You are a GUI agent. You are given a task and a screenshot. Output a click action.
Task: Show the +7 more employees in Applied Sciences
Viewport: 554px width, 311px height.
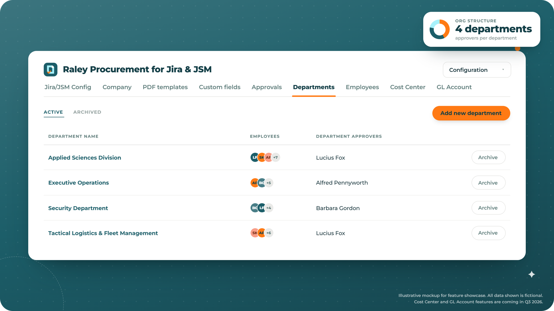point(276,157)
